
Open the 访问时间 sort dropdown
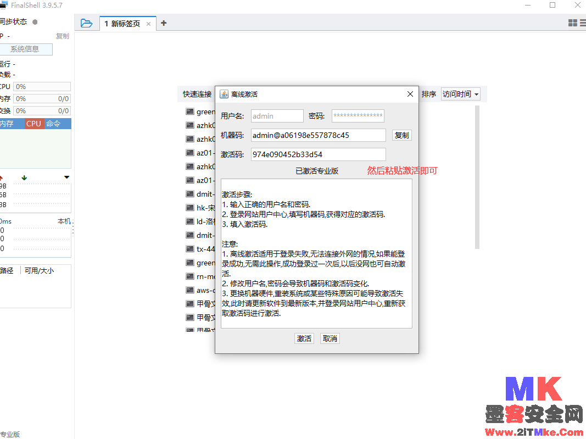click(x=460, y=95)
